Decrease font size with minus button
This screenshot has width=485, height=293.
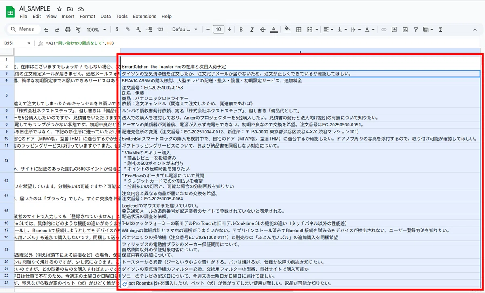coord(208,30)
